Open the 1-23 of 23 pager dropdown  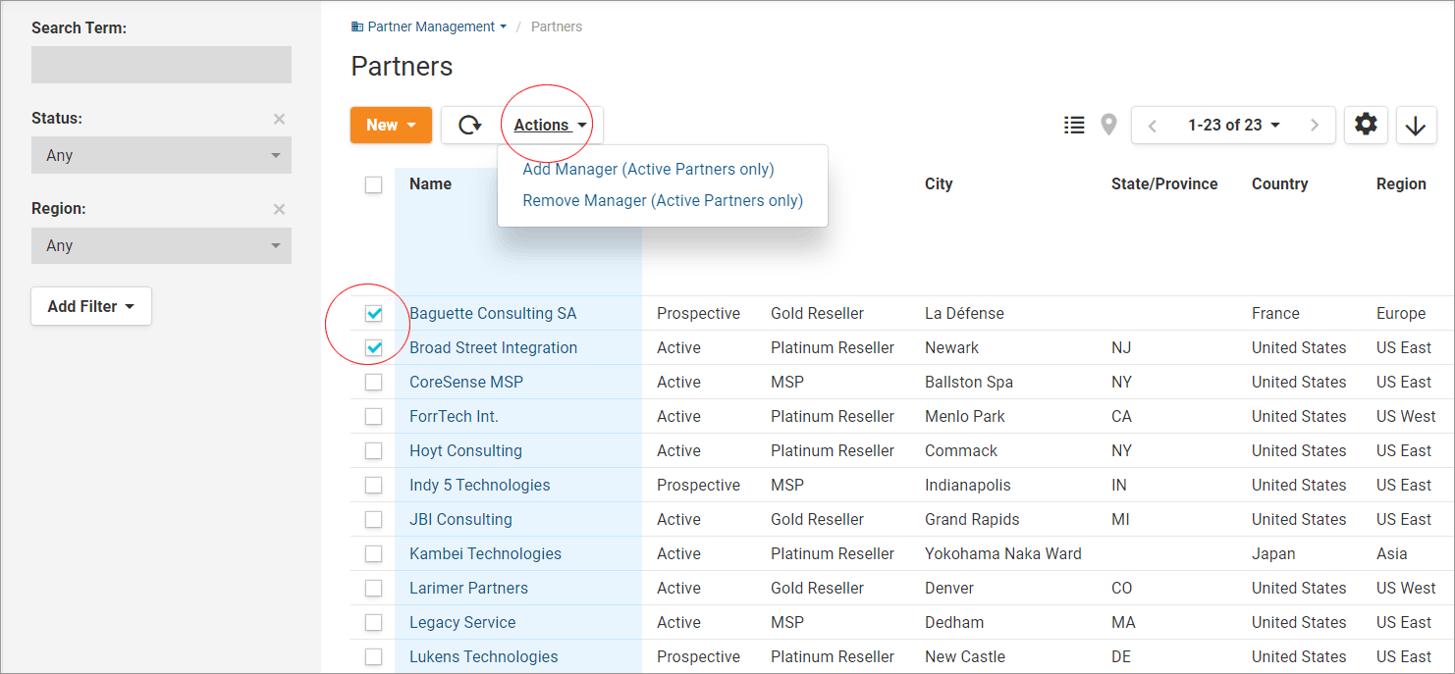coord(1233,125)
